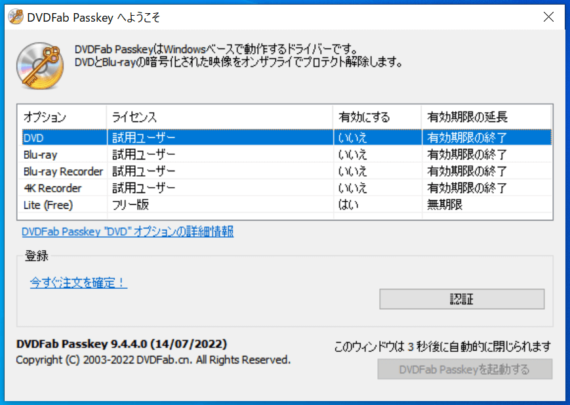This screenshot has width=570, height=405.
Task: Click 有効期限の終了 in the 4K Recorder row
Action: 467,188
